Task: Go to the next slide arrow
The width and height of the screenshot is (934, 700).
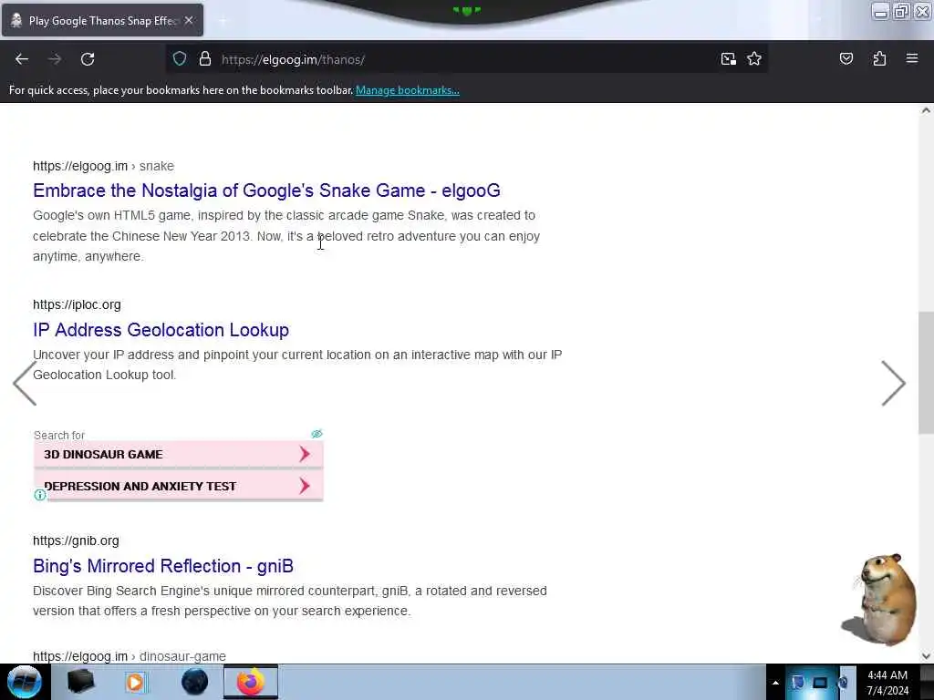Action: (x=894, y=384)
